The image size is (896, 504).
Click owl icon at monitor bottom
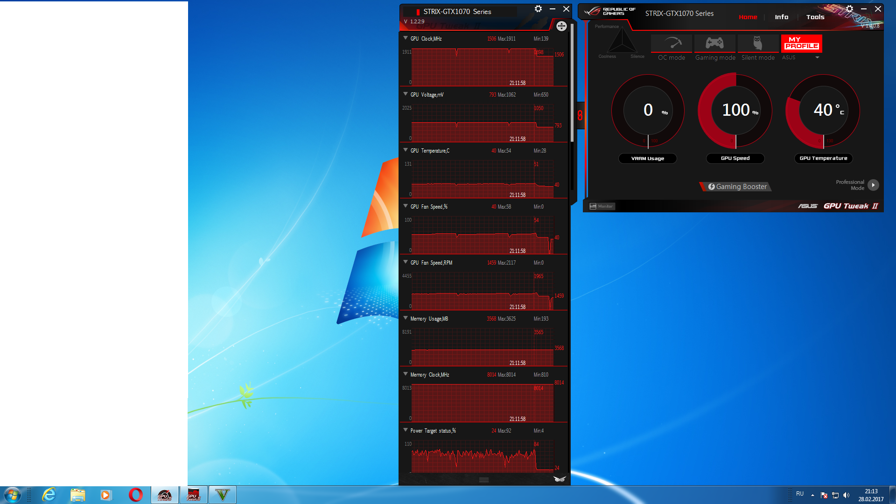click(559, 479)
